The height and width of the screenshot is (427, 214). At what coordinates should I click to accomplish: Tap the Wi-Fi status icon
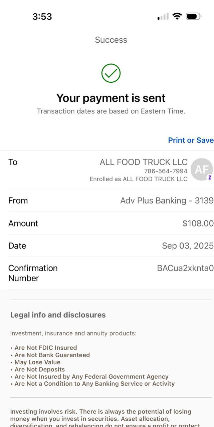tap(177, 16)
